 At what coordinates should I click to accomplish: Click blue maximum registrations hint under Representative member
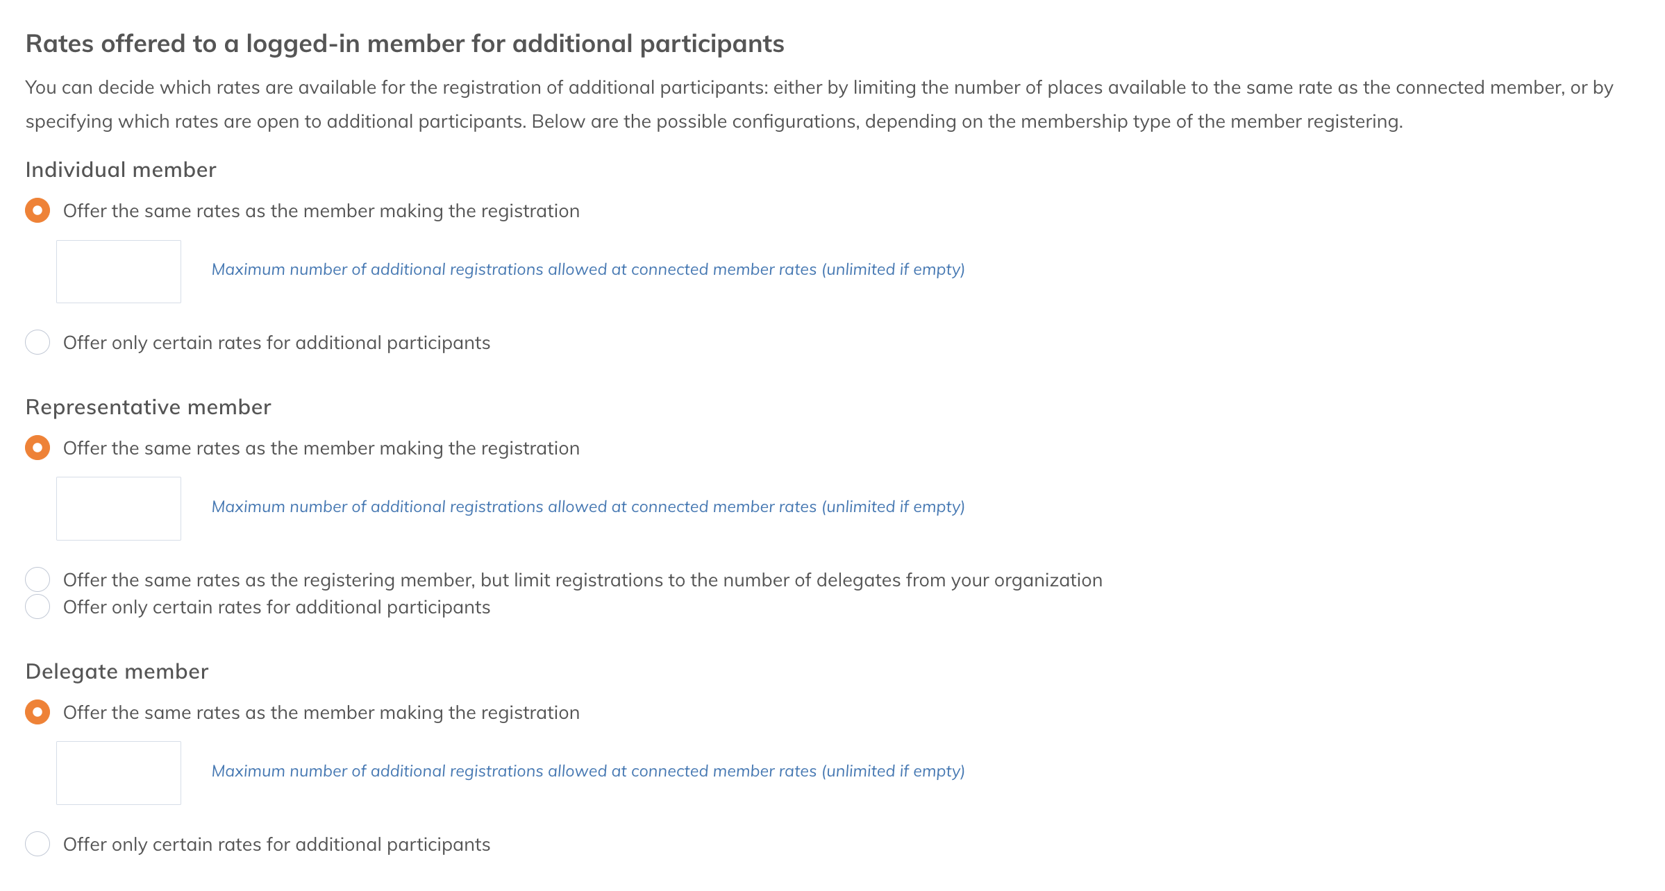pyautogui.click(x=588, y=507)
